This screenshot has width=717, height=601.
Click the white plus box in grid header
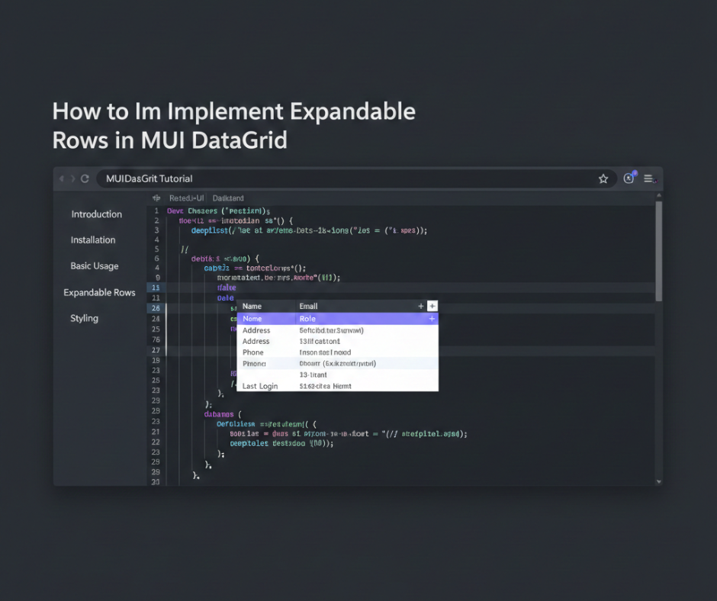[x=432, y=306]
